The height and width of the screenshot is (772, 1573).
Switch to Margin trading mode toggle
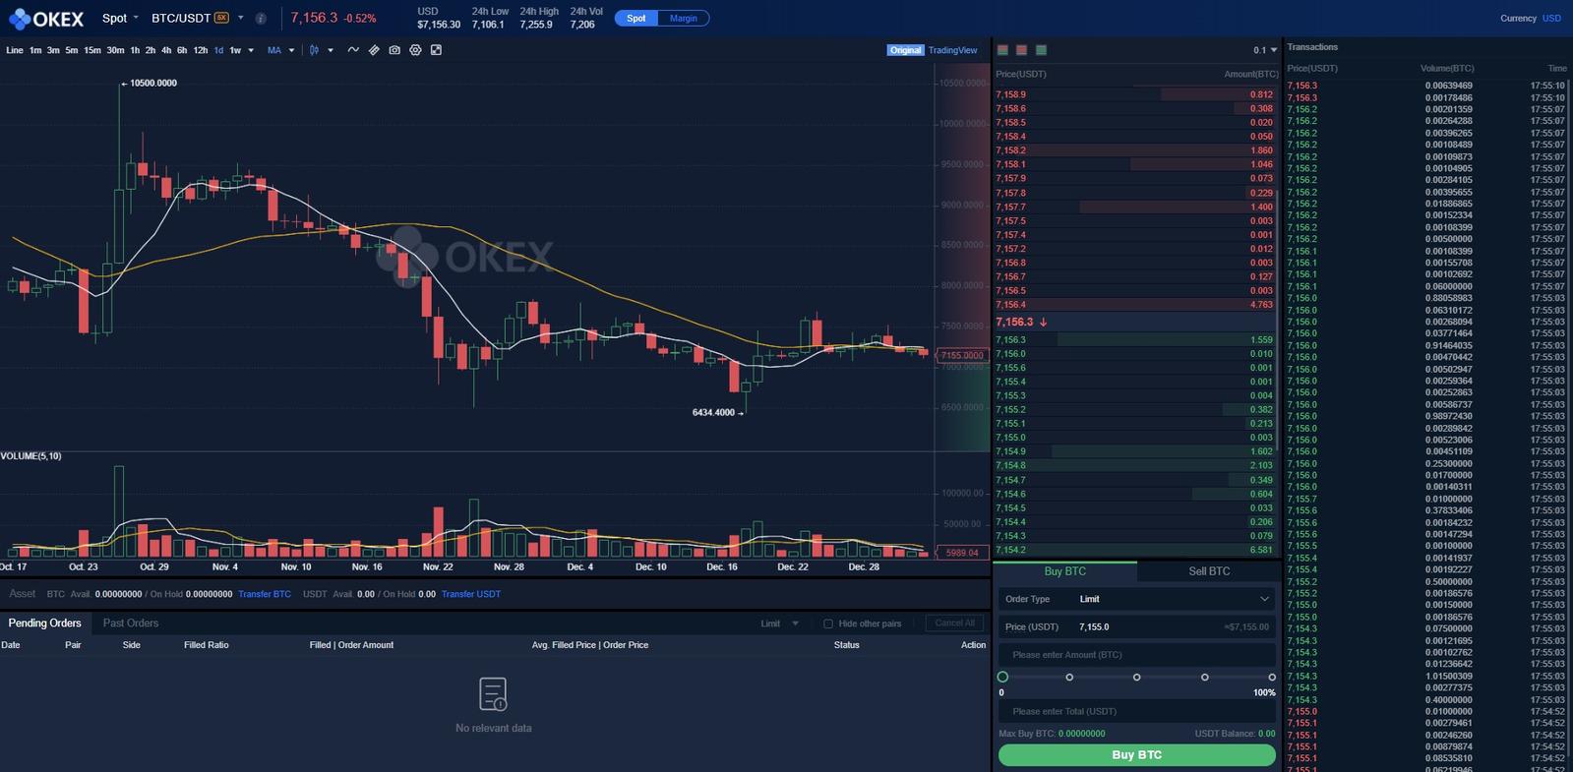click(684, 18)
